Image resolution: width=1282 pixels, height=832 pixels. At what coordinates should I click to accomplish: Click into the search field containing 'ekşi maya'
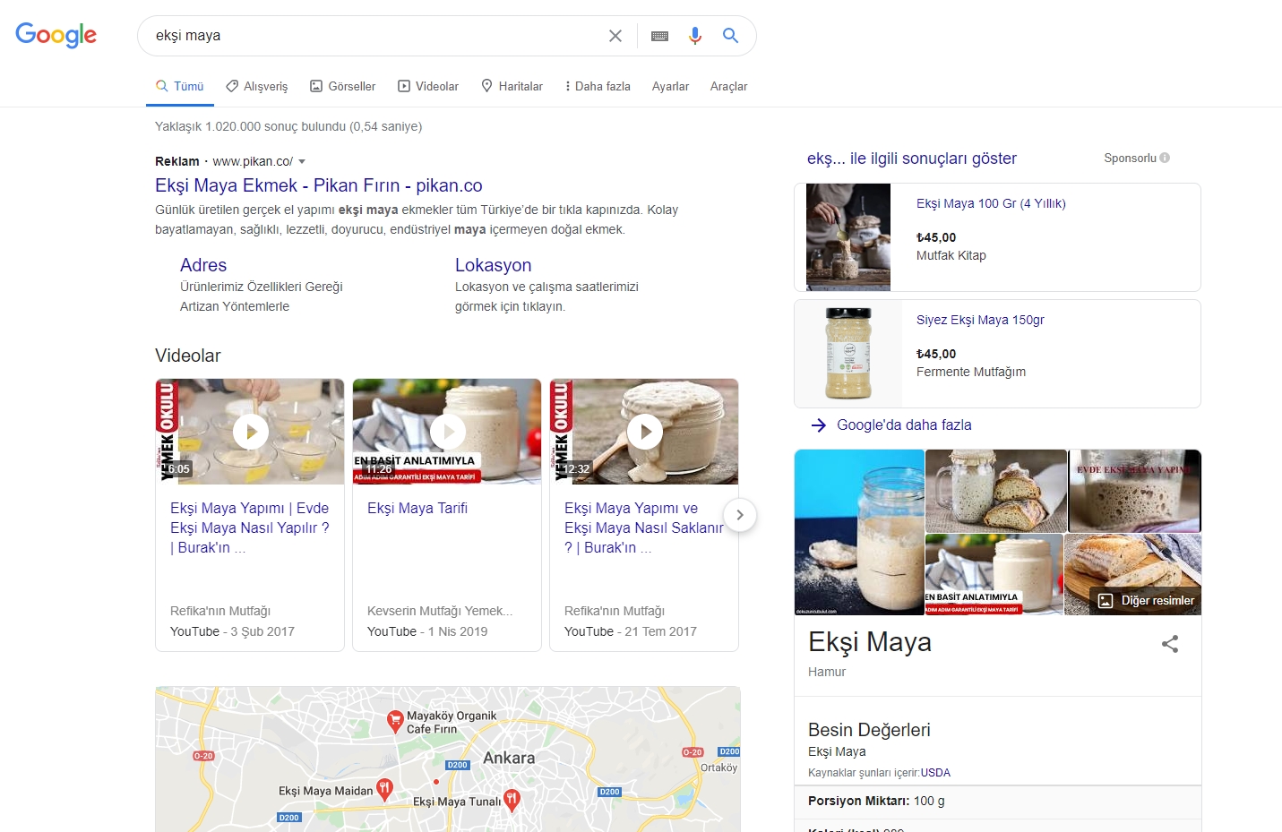[376, 36]
